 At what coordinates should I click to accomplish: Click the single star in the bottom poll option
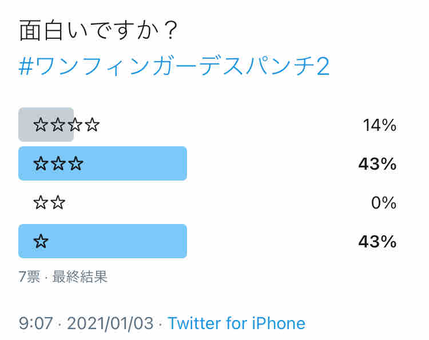click(41, 242)
